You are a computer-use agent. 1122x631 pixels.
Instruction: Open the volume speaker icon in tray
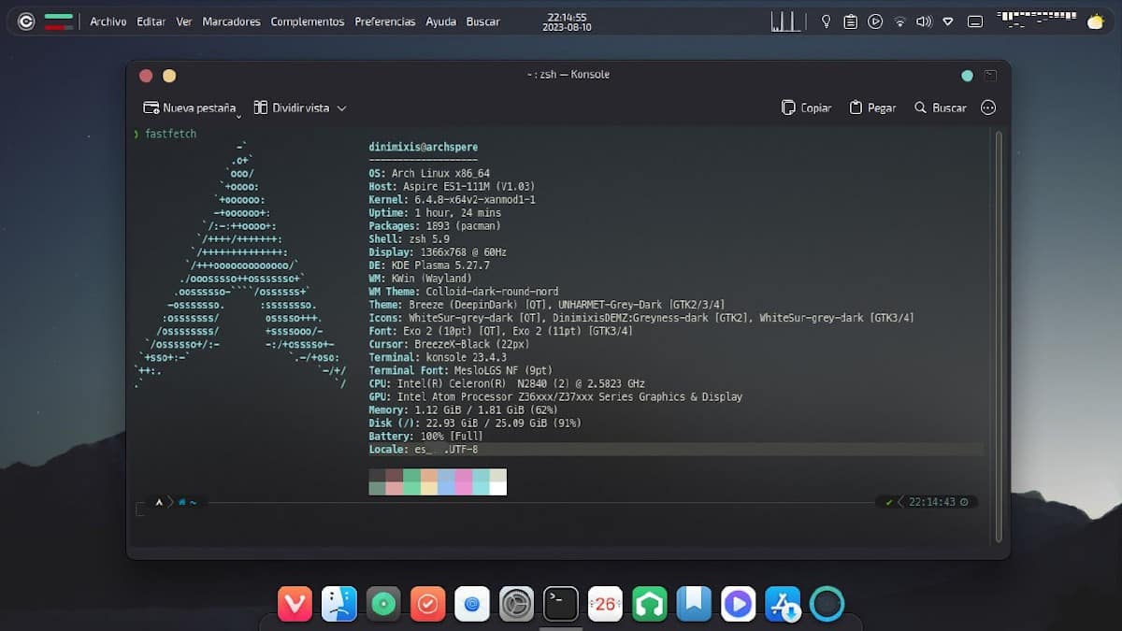pos(925,21)
